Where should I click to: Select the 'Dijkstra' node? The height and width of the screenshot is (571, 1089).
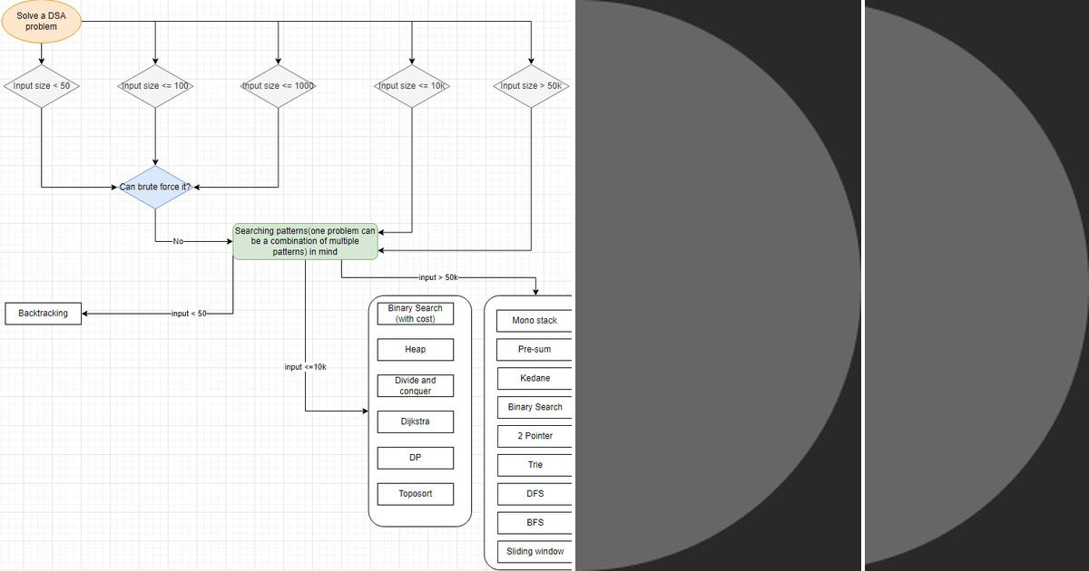415,421
